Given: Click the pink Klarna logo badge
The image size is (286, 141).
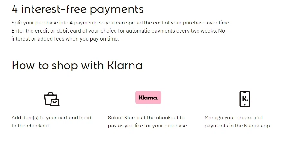Looking at the screenshot, I should coord(148,98).
